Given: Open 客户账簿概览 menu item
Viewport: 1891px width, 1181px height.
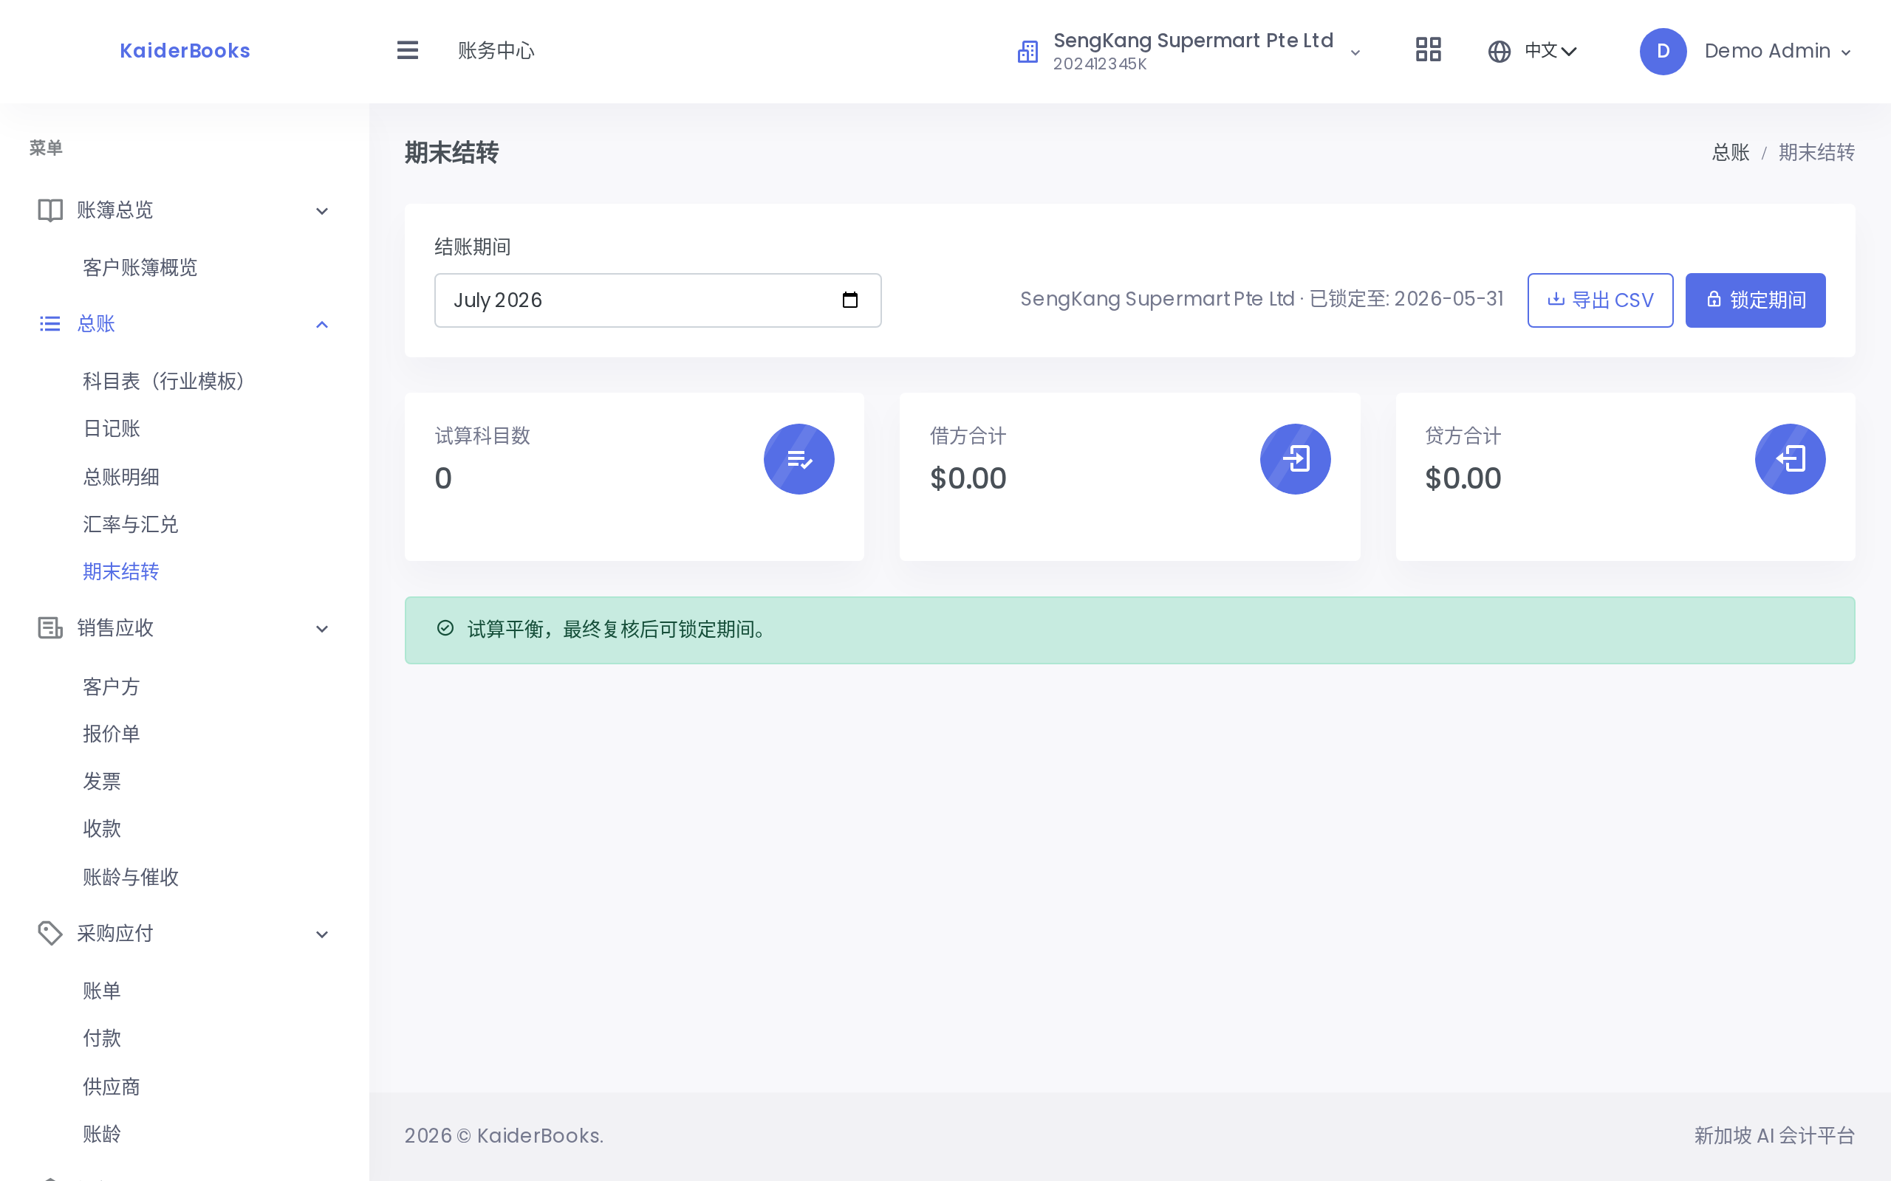Looking at the screenshot, I should point(140,268).
